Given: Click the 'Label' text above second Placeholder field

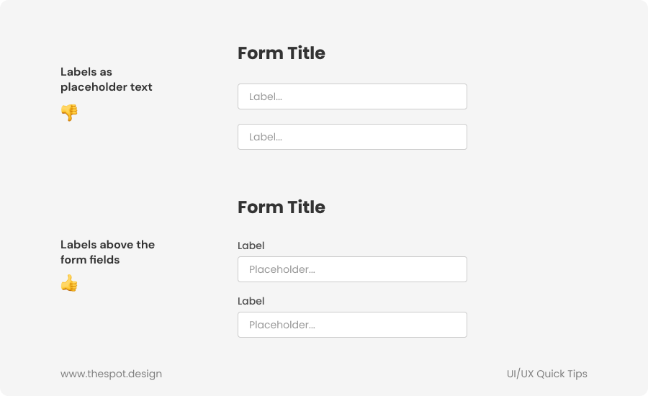Looking at the screenshot, I should (x=251, y=301).
